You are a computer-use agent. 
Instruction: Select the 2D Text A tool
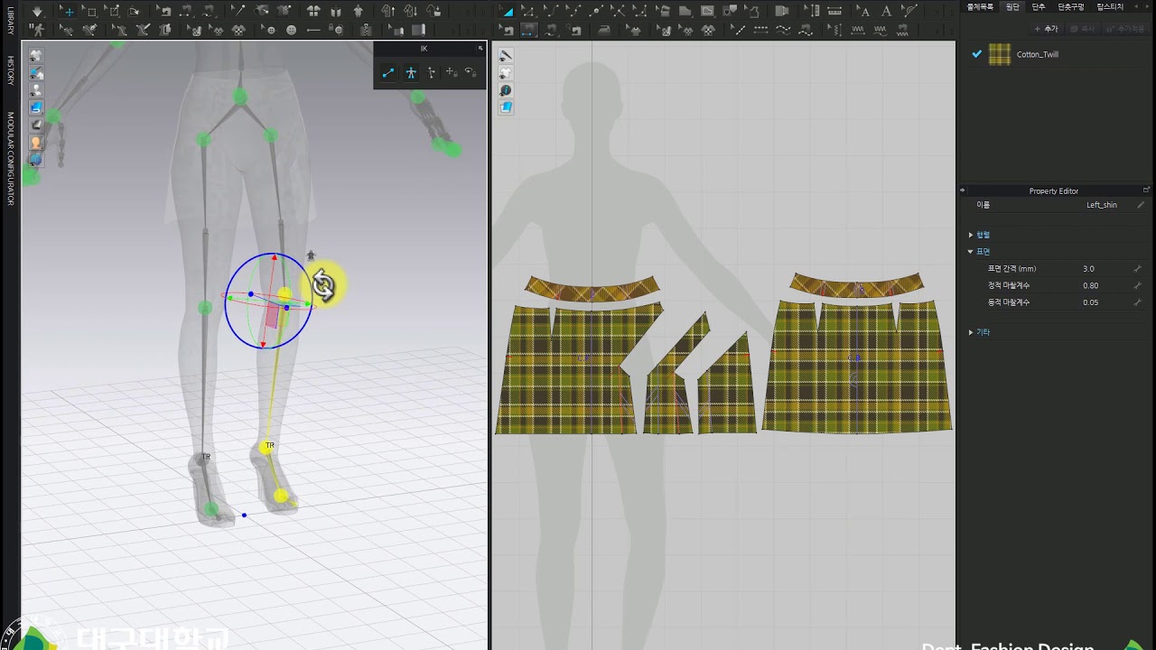click(886, 12)
